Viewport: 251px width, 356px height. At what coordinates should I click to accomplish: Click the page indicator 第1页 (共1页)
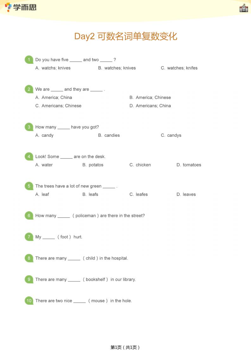pos(125,347)
